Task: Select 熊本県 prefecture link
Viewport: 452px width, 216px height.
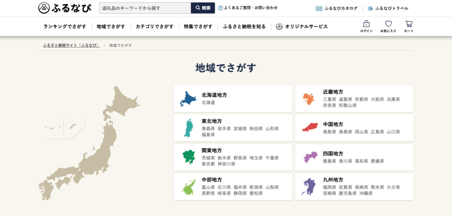Action: (x=377, y=187)
